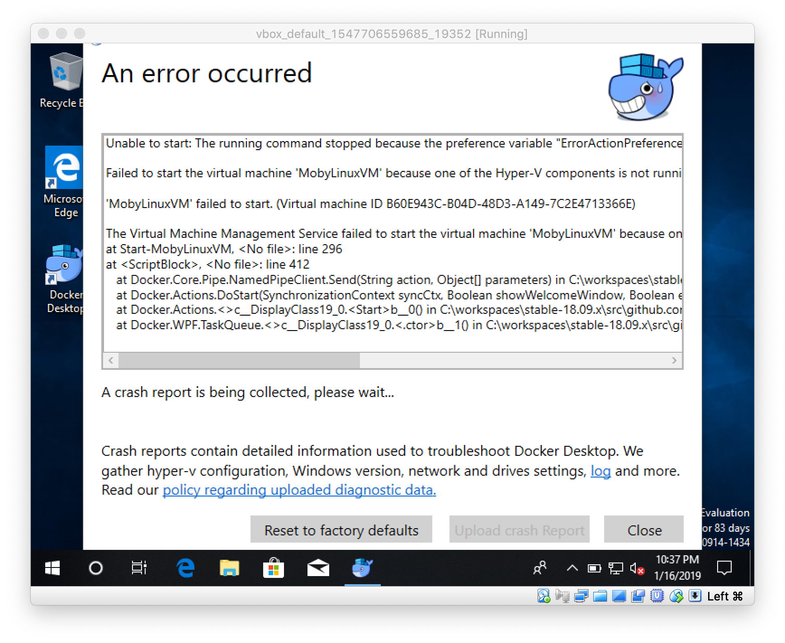
Task: Click the VirtualBox CPU virtualization icon
Action: coord(657,596)
